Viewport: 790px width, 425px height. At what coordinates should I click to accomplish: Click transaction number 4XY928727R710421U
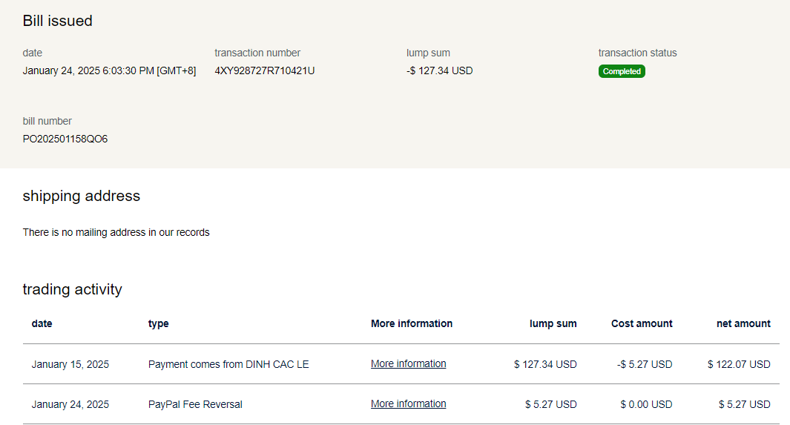click(264, 71)
